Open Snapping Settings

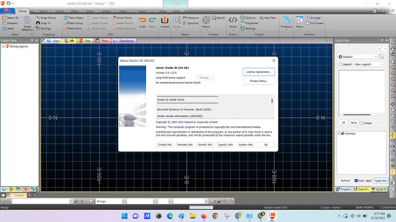click(x=43, y=28)
